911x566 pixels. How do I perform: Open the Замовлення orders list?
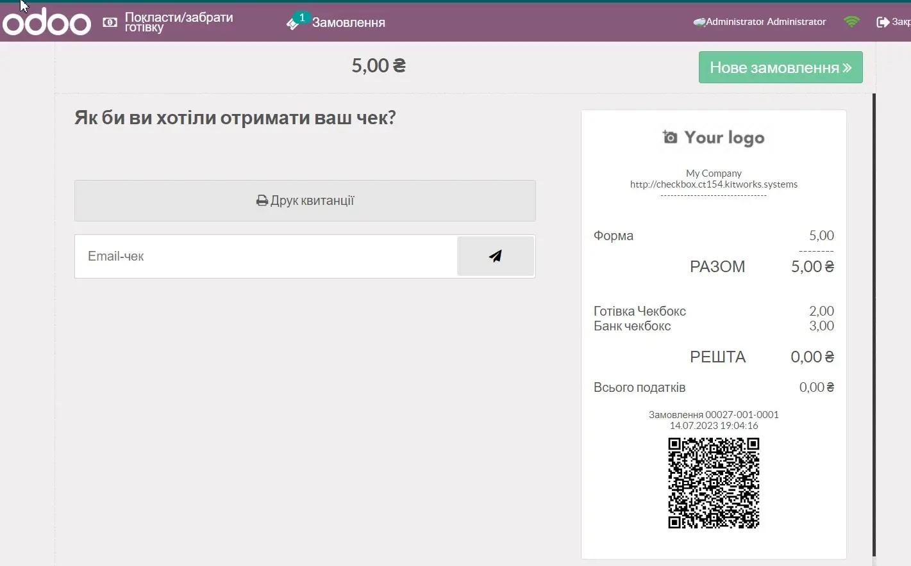coord(348,22)
